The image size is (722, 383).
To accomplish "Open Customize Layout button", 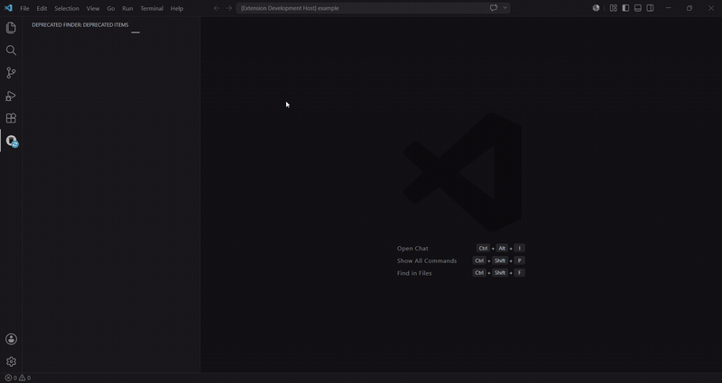I will coord(614,8).
